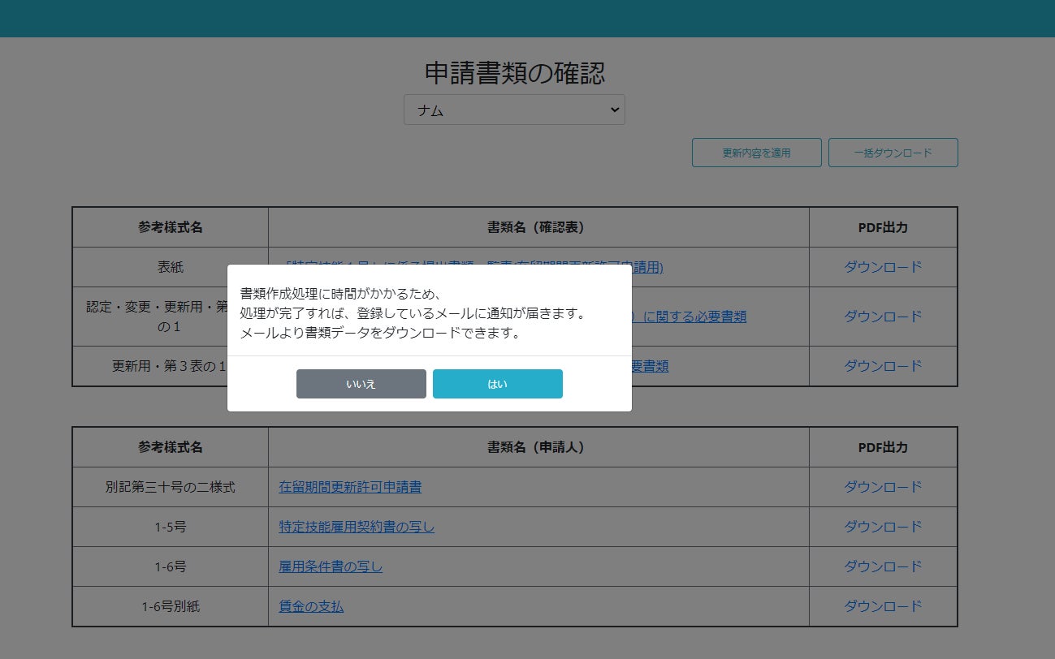Viewport: 1055px width, 659px height.
Task: Confirm the dialog with はい button
Action: pos(497,384)
